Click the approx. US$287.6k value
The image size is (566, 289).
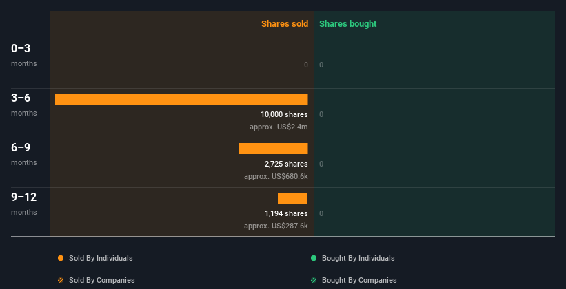click(x=276, y=226)
